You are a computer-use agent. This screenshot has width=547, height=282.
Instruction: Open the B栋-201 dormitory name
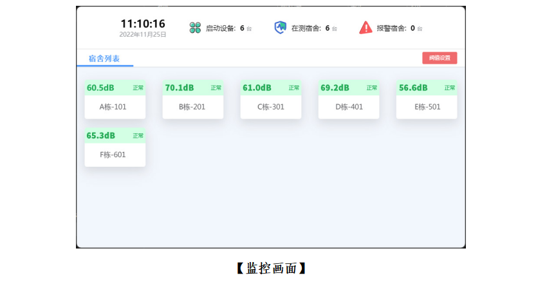(x=192, y=107)
